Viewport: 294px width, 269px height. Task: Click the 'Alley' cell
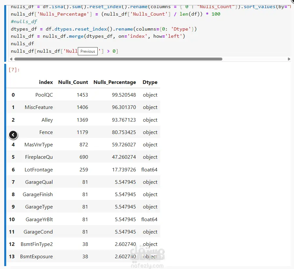click(x=47, y=120)
